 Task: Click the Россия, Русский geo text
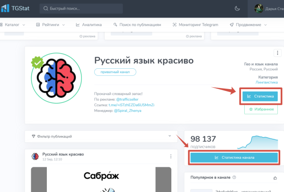264,69
